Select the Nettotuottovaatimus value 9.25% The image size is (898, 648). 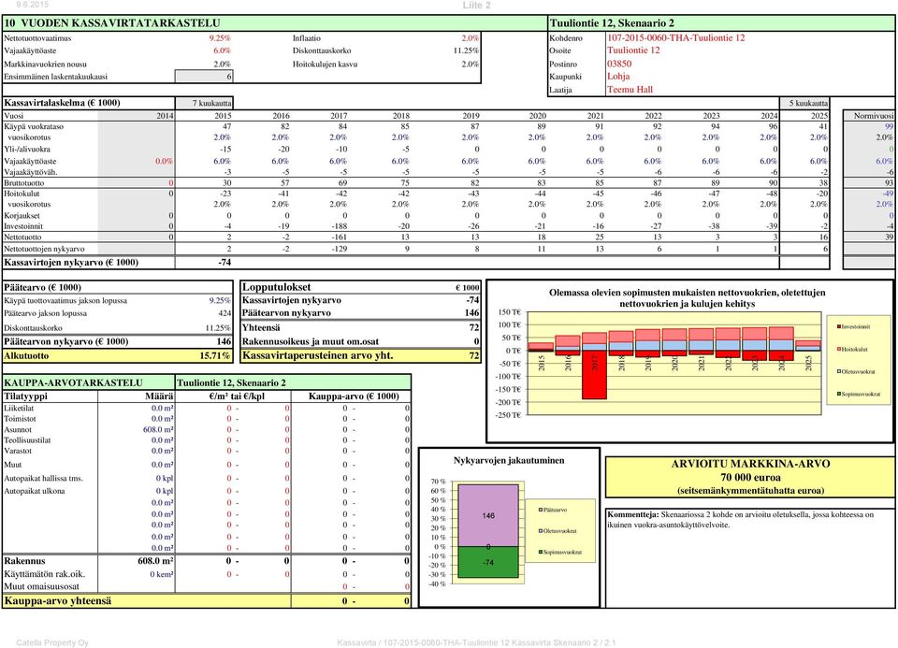click(x=220, y=38)
